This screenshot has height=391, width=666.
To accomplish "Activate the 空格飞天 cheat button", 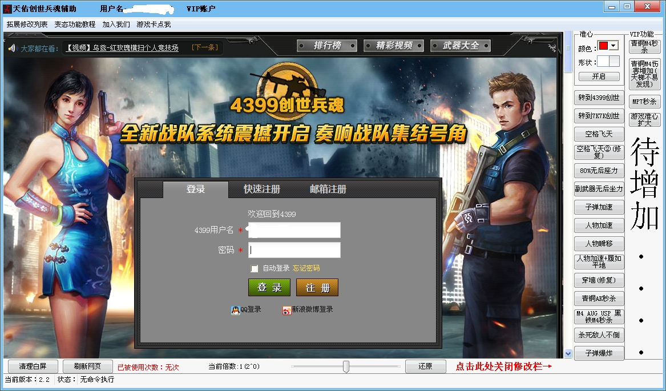I will coord(599,134).
